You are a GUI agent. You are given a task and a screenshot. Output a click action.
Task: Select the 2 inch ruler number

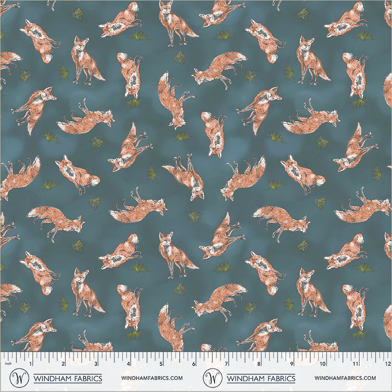pos(63,364)
